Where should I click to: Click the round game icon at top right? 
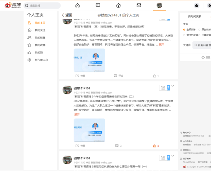196,6
